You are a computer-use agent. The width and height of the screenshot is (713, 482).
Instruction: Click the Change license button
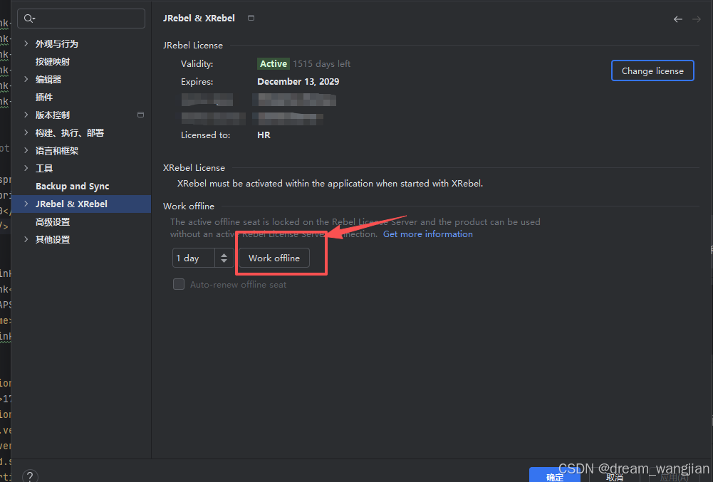click(652, 70)
